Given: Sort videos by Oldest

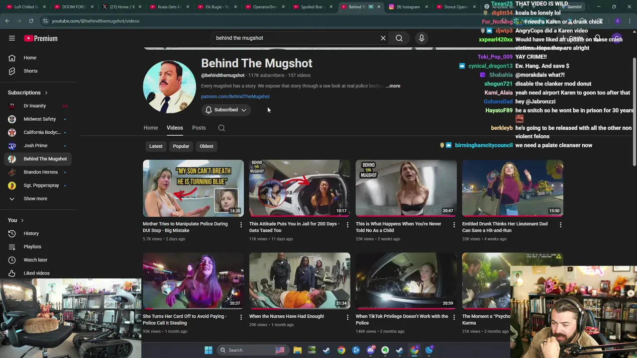Looking at the screenshot, I should pyautogui.click(x=207, y=146).
